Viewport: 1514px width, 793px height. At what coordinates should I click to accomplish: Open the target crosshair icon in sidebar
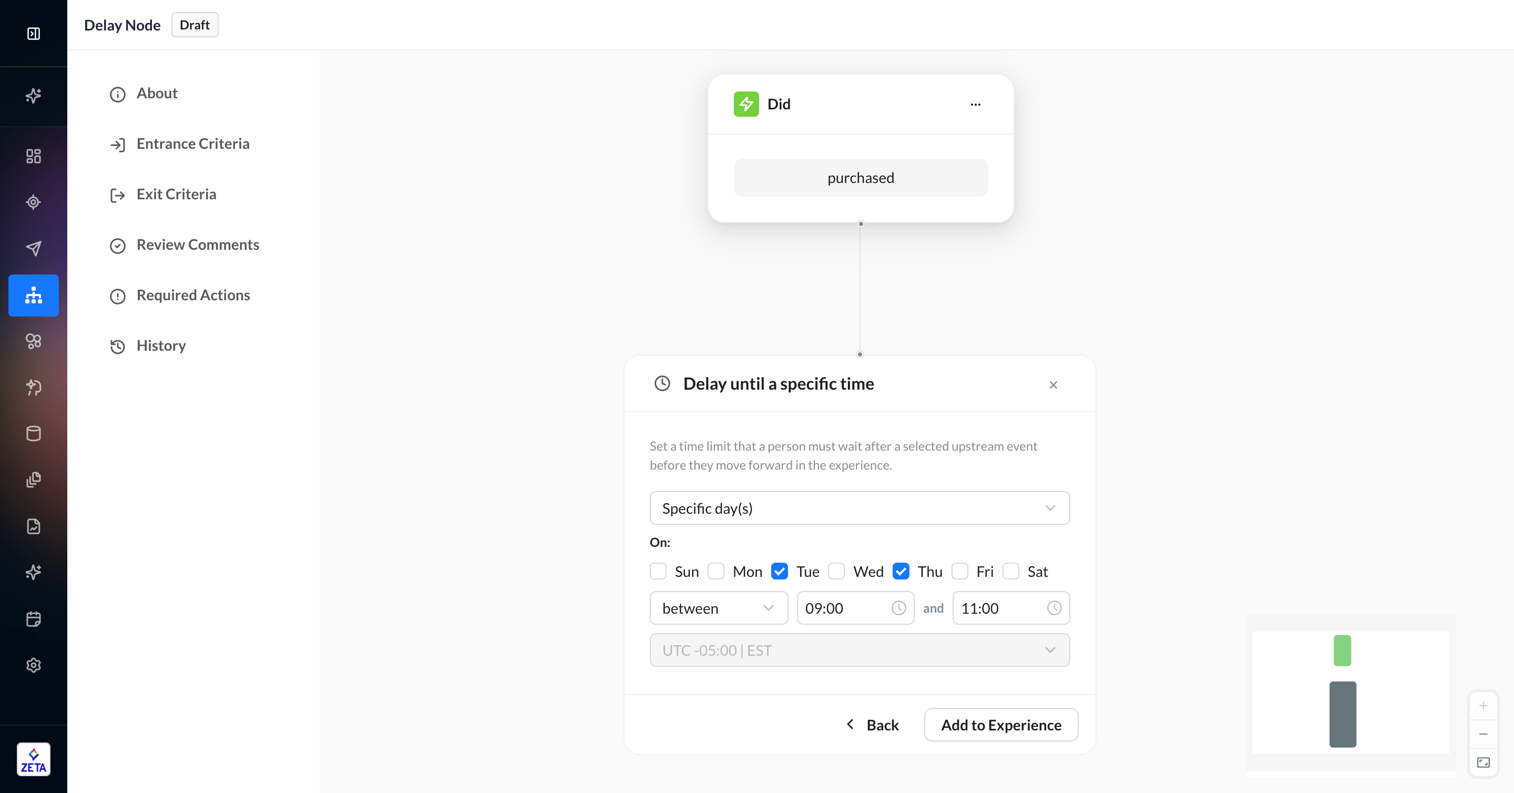pos(34,202)
